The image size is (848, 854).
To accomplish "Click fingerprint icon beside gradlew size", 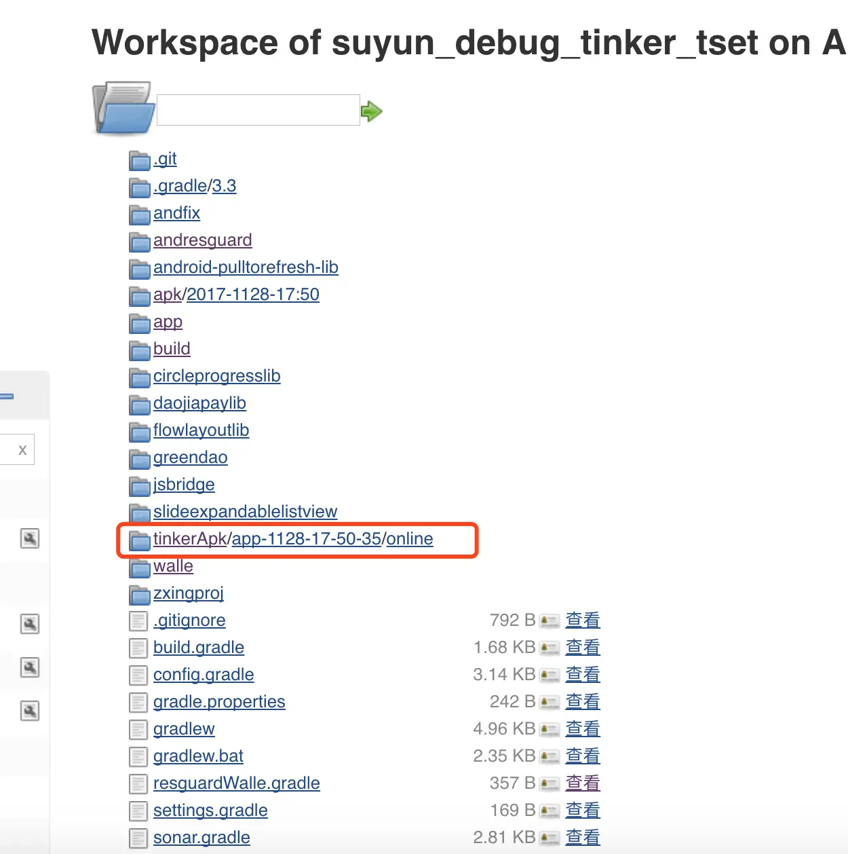I will coord(550,730).
